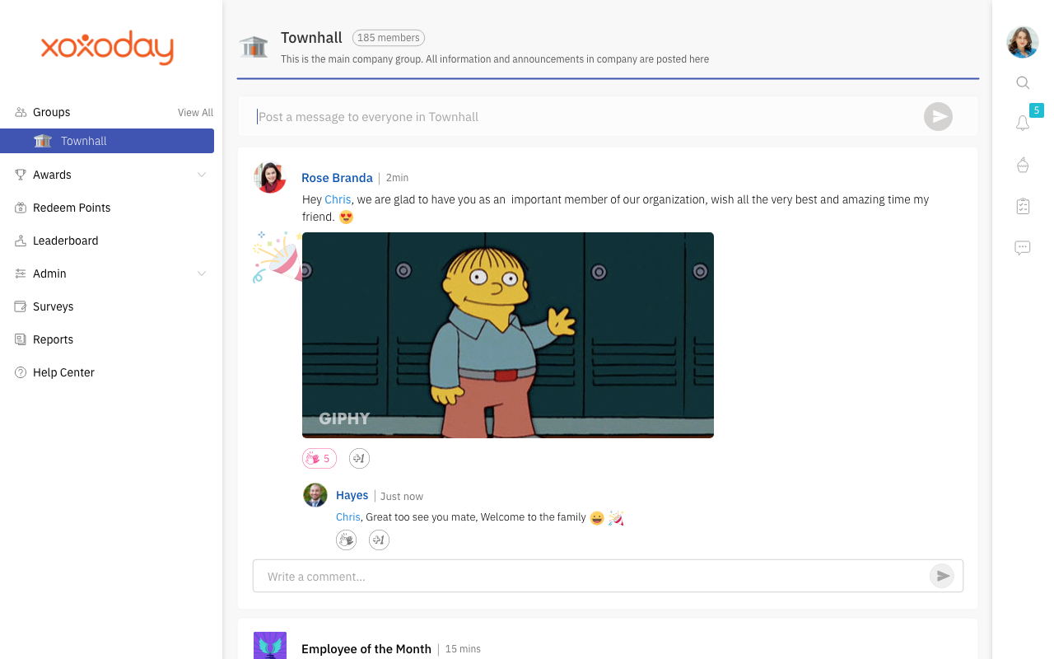Click the Admin label in sidebar

(49, 273)
